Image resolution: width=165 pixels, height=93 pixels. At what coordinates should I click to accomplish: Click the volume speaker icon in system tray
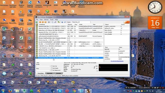pyautogui.click(x=153, y=91)
